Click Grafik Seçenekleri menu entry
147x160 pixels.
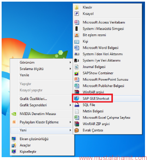coord(42,105)
